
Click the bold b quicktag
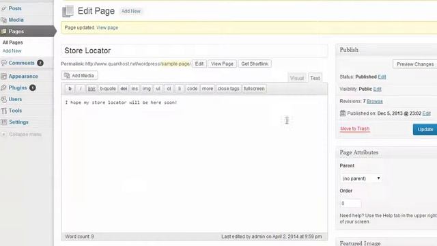tap(70, 89)
